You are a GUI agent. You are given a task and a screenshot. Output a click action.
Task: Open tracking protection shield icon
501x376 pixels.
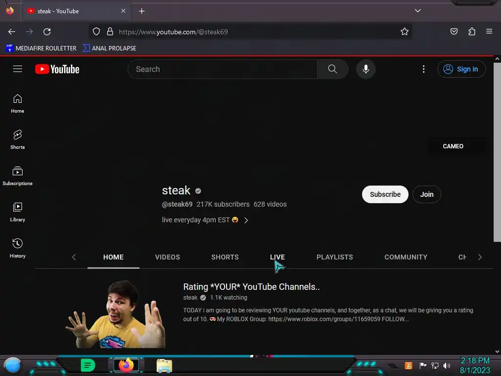point(96,32)
